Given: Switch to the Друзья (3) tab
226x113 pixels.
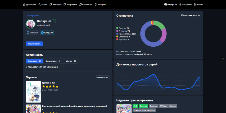Looking at the screenshot, I should (71, 61).
